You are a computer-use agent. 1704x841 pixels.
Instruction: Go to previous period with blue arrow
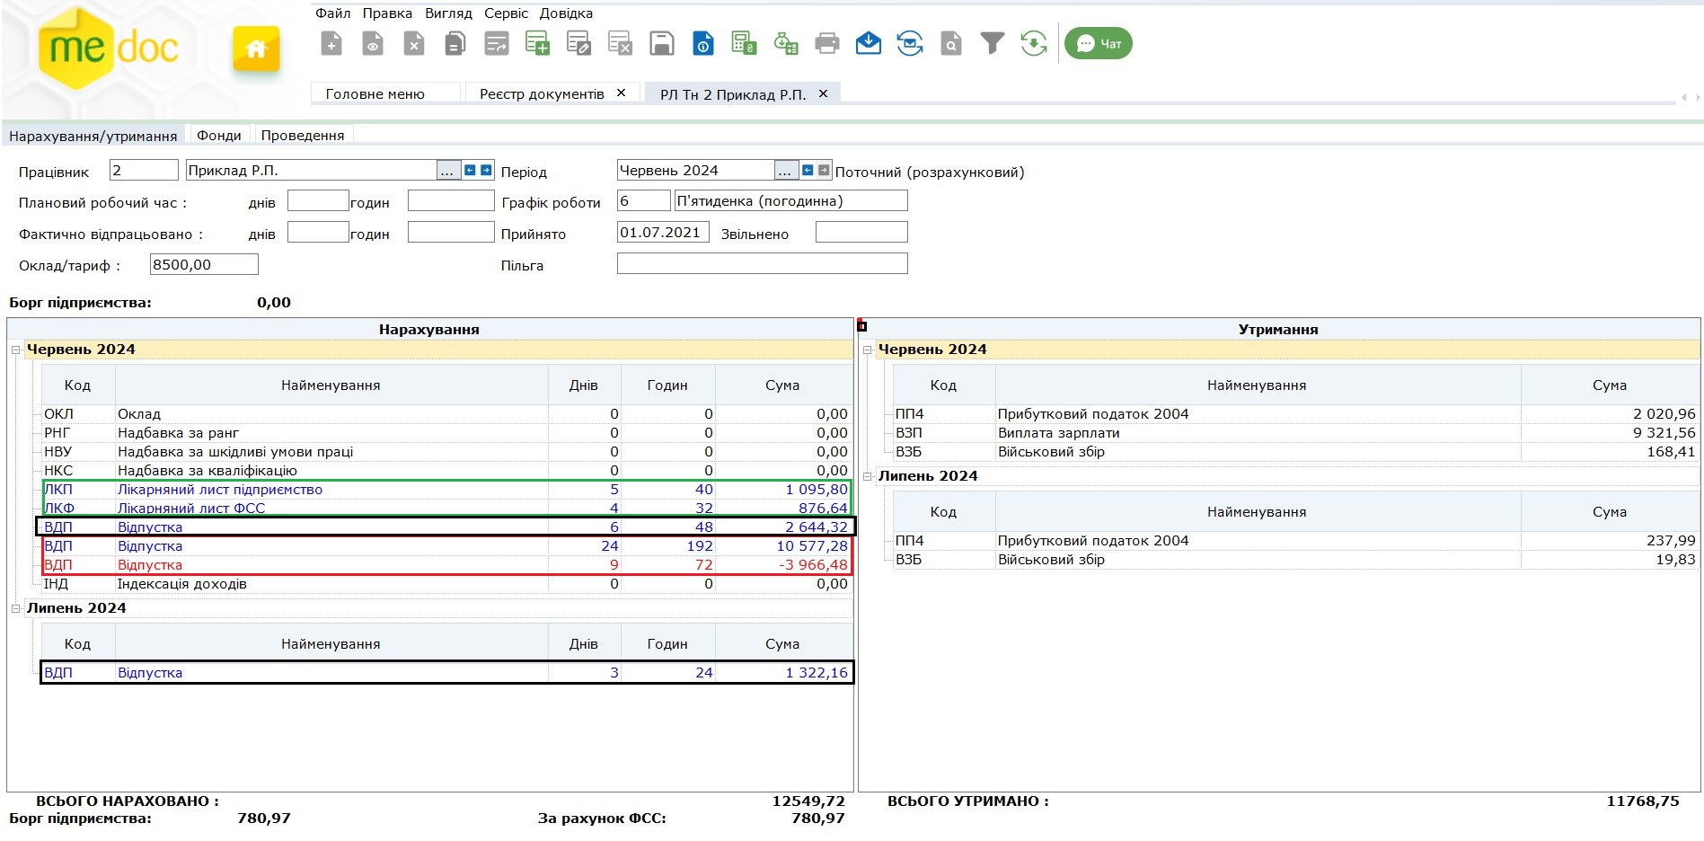808,171
